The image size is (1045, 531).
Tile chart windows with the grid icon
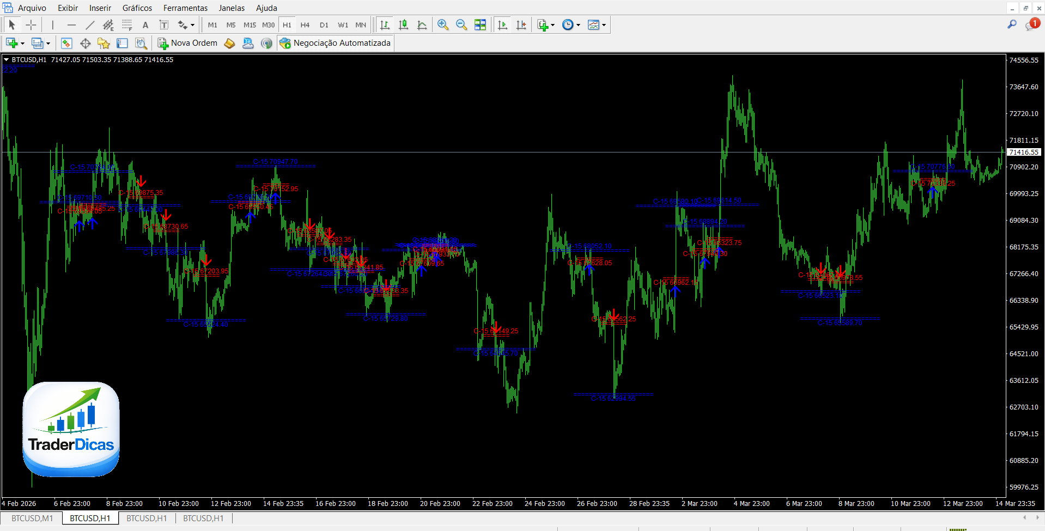[x=480, y=25]
